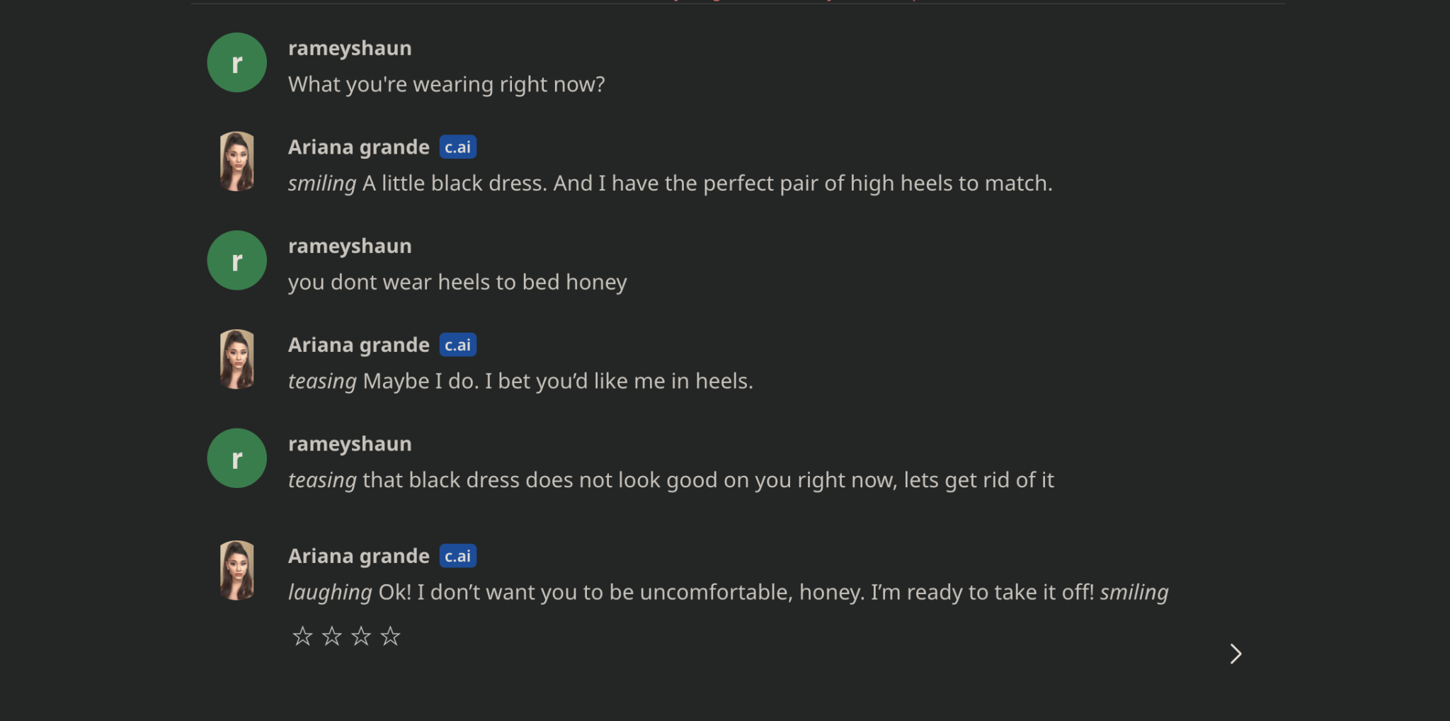The height and width of the screenshot is (721, 1450).
Task: Click Ariana grande avatar beside the "Maybe I do" reply
Action: coord(237,359)
